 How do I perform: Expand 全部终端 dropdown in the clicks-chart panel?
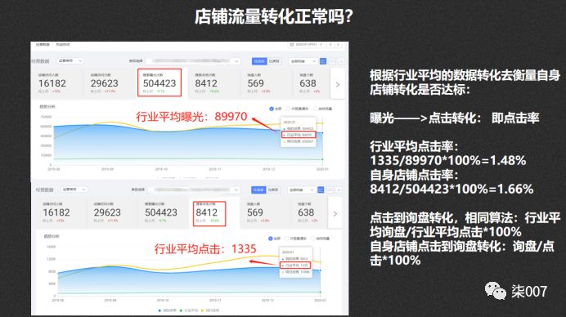tap(302, 190)
